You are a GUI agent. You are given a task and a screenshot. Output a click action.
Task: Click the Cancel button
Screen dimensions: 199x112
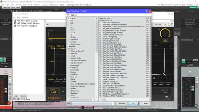145,104
